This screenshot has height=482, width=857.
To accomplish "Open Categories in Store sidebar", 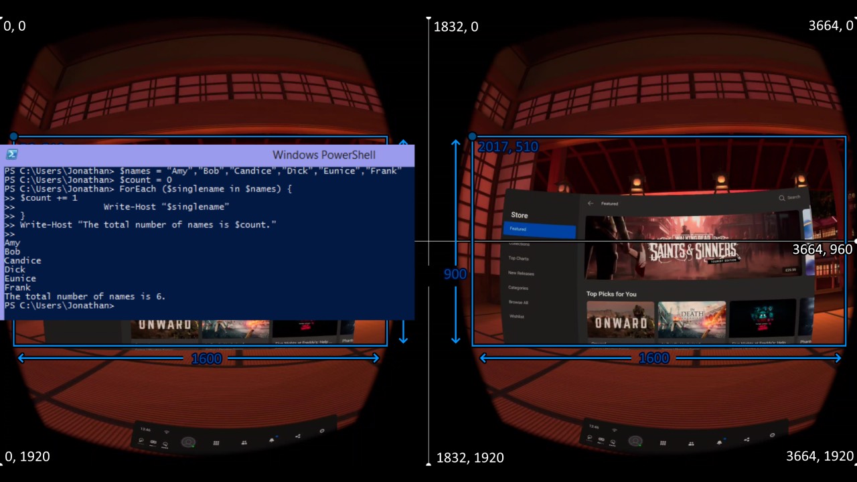I will click(518, 288).
